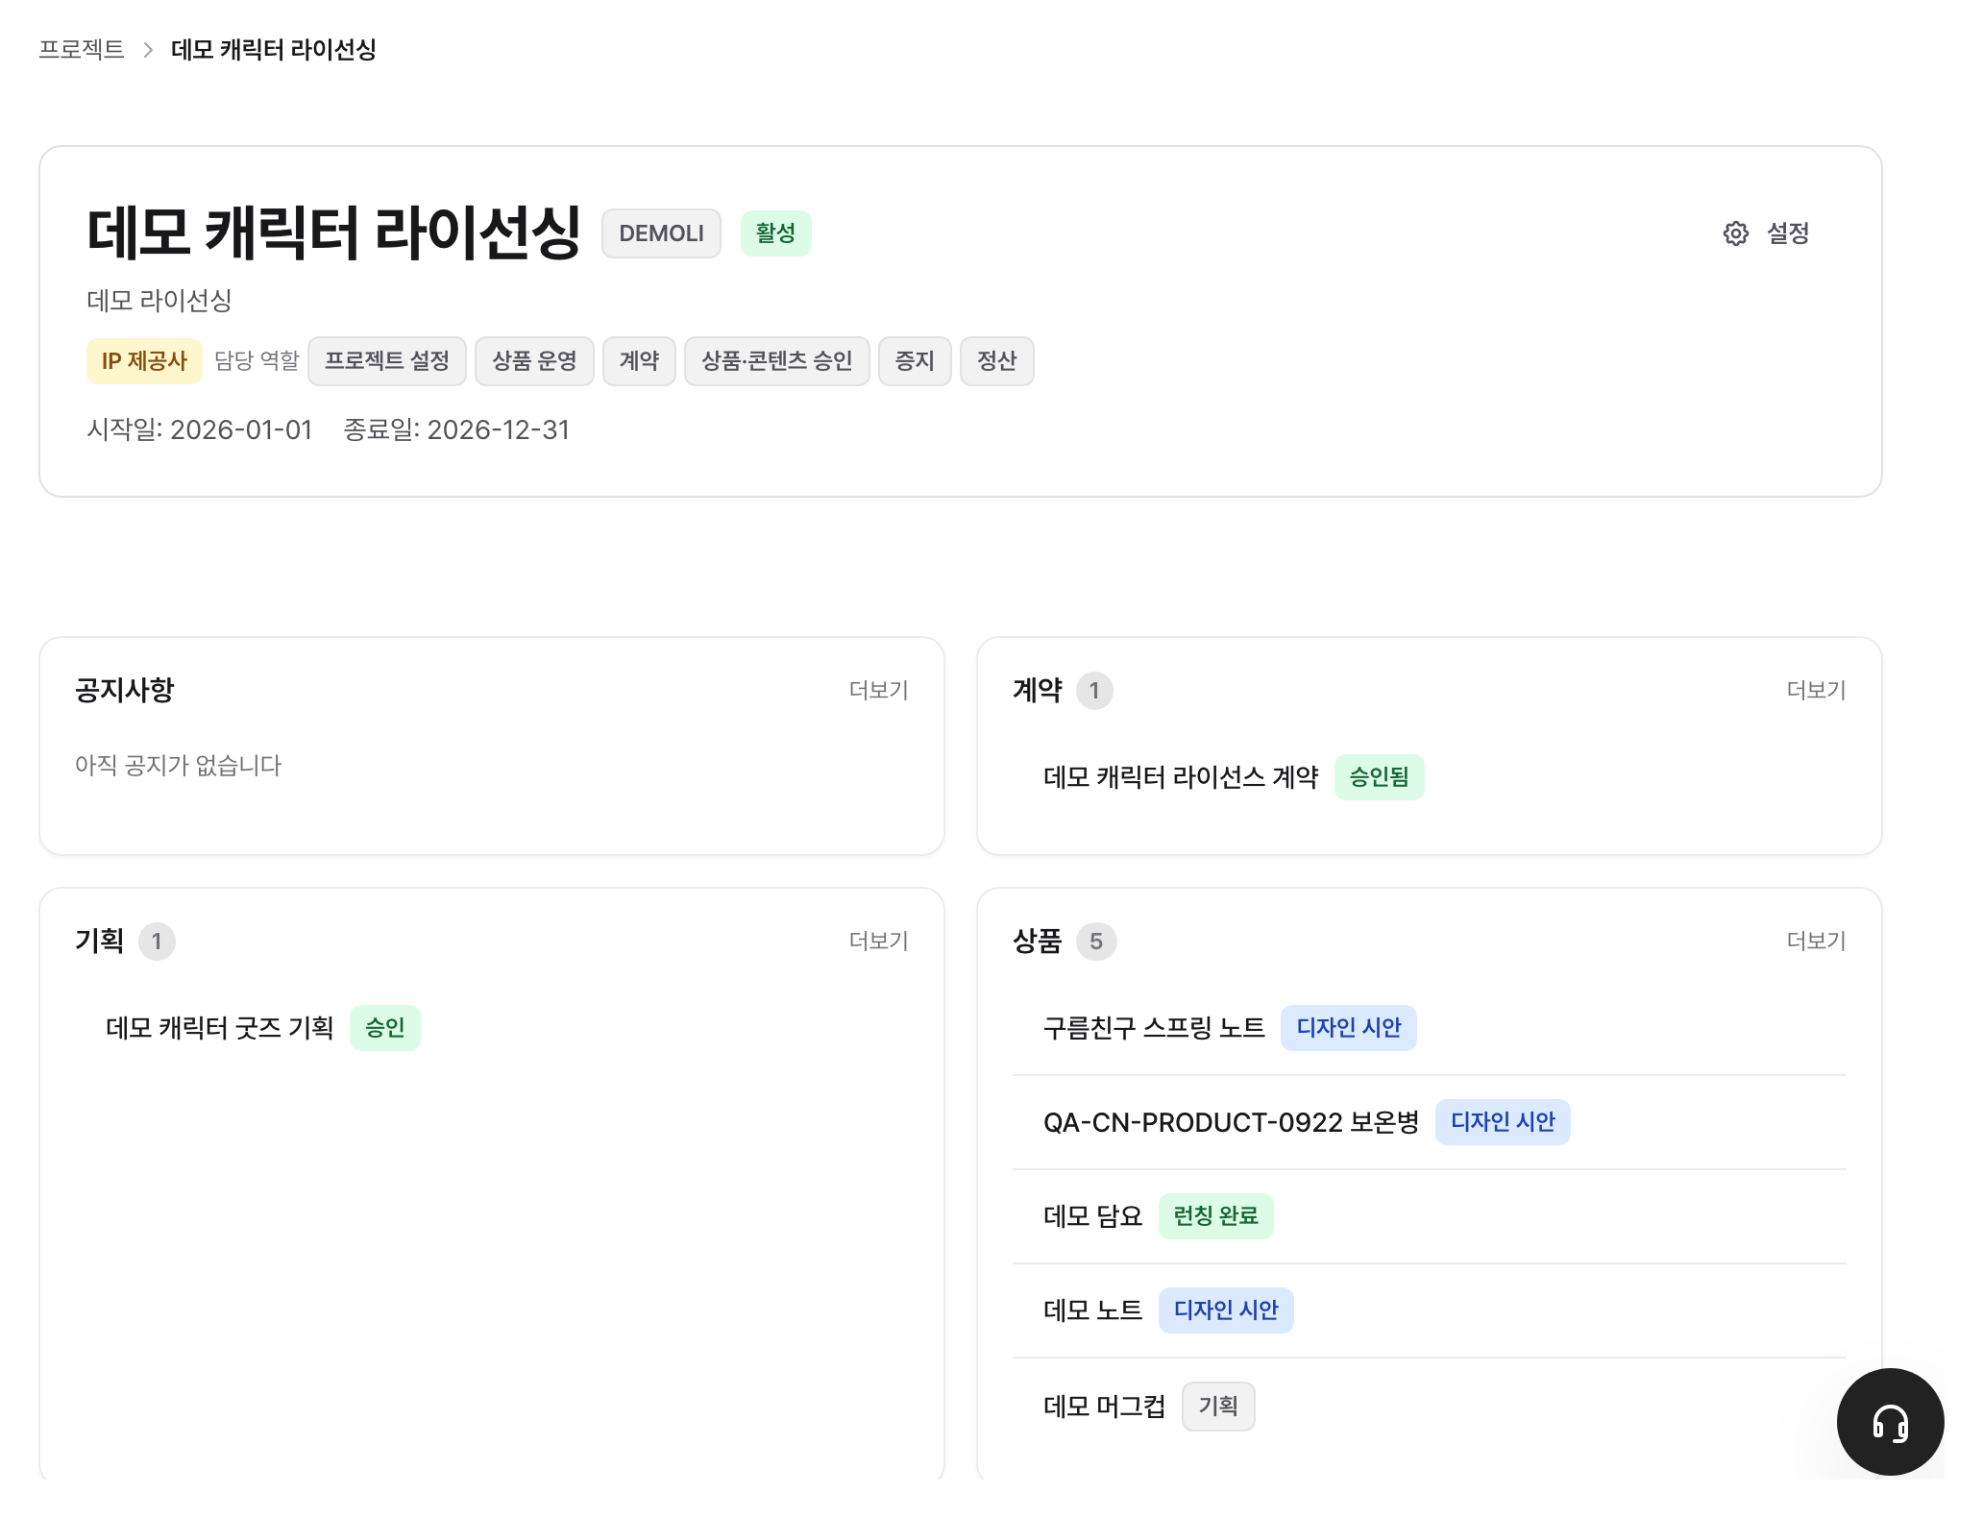The image size is (1983, 1518).
Task: Click 설정 label in project header
Action: (1788, 233)
